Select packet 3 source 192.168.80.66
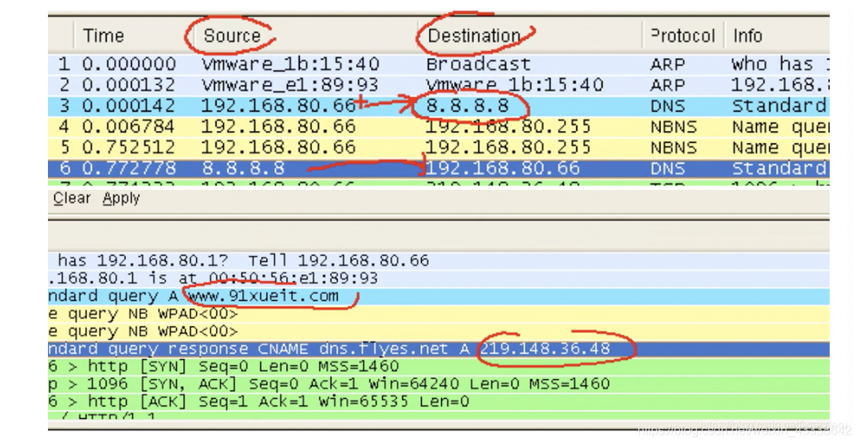 click(278, 106)
